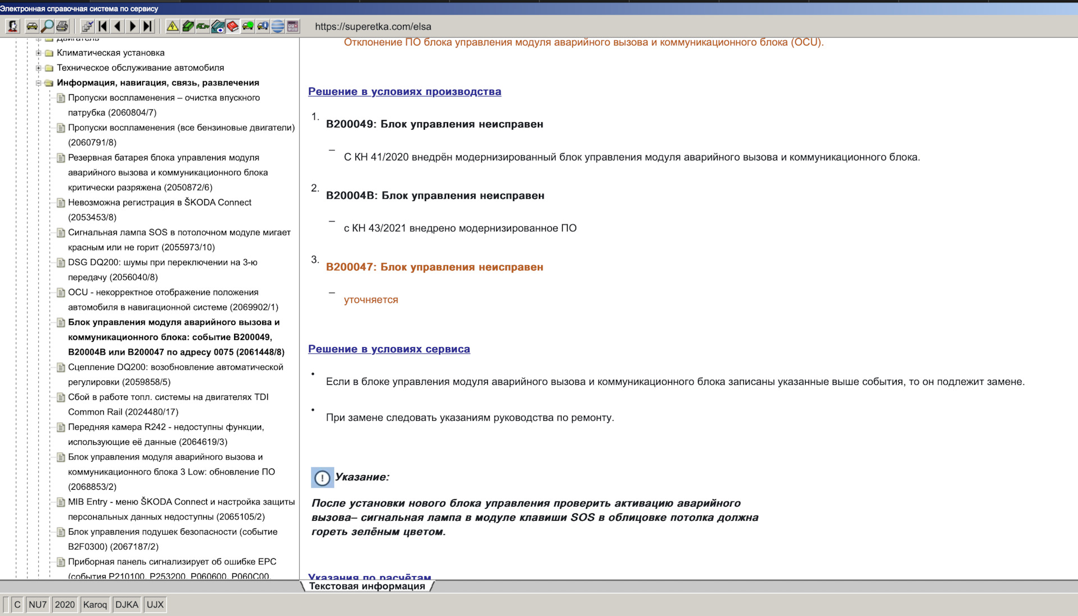Switch to Текстовая информация tab
This screenshot has height=616, width=1078.
pyautogui.click(x=367, y=586)
